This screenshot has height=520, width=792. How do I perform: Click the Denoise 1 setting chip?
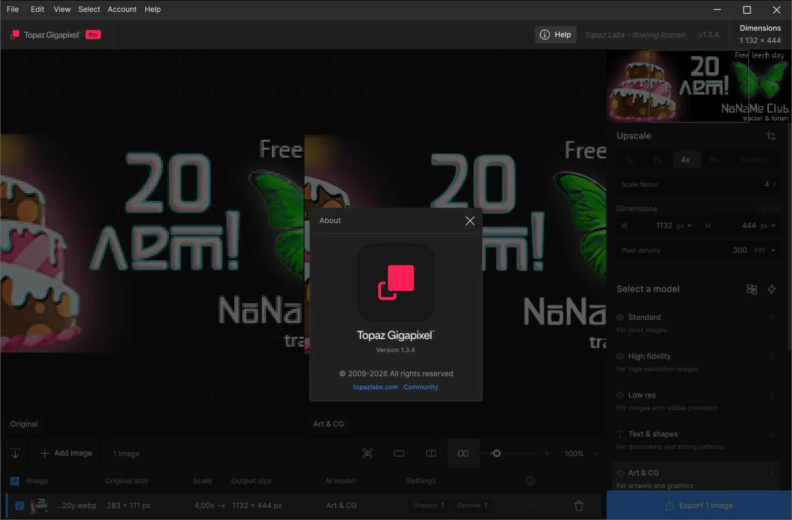(472, 505)
